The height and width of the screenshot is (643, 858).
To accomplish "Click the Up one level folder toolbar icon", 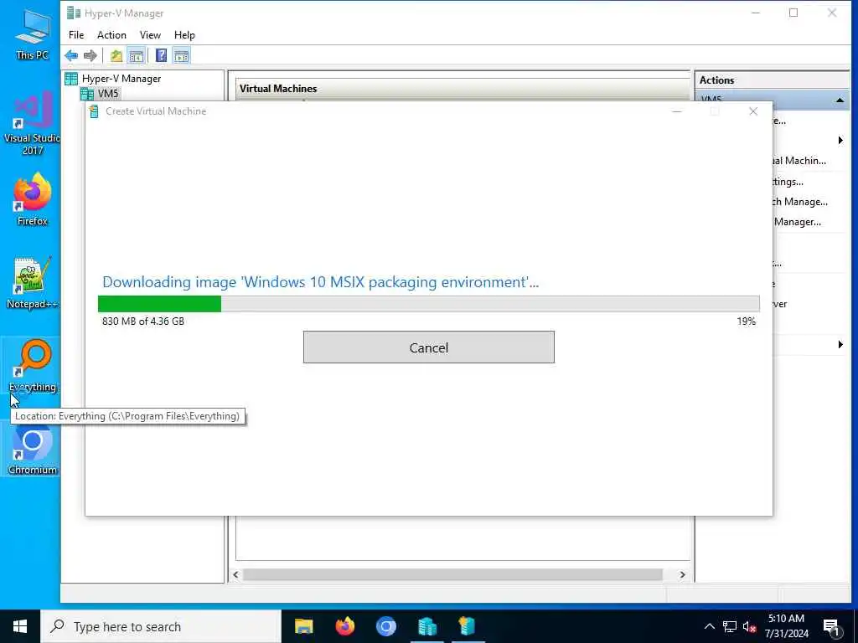I will (x=116, y=55).
